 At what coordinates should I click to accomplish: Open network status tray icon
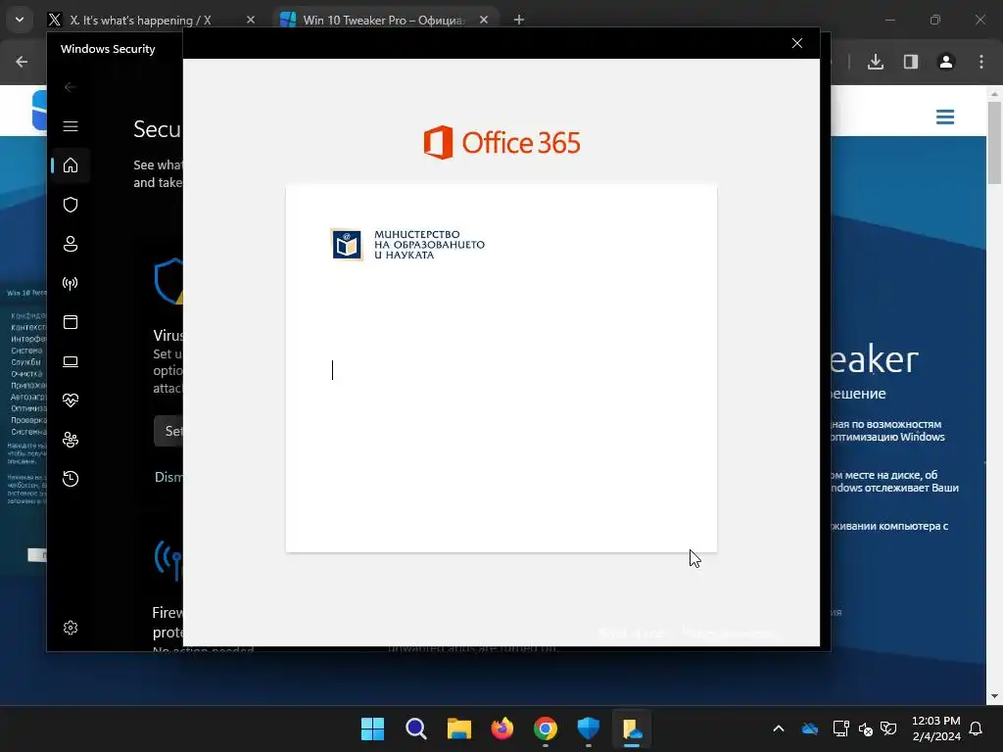pyautogui.click(x=840, y=728)
